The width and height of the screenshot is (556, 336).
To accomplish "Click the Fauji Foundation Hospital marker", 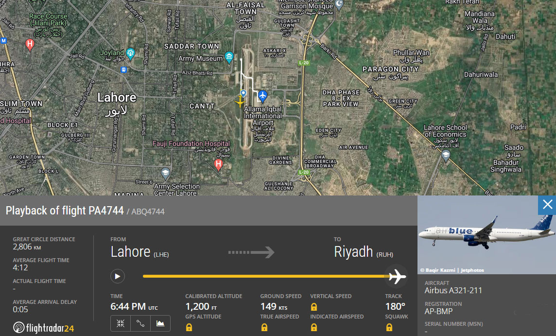I will click(218, 165).
